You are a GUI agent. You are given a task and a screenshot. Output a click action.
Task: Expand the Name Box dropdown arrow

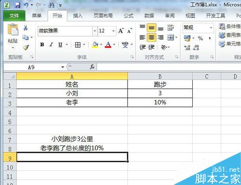(63, 67)
